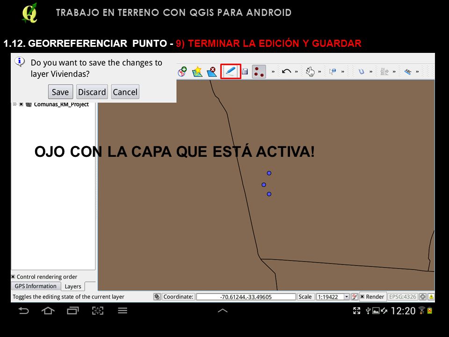Click the New Shapefile Layer star icon
The image size is (449, 337).
(x=197, y=71)
